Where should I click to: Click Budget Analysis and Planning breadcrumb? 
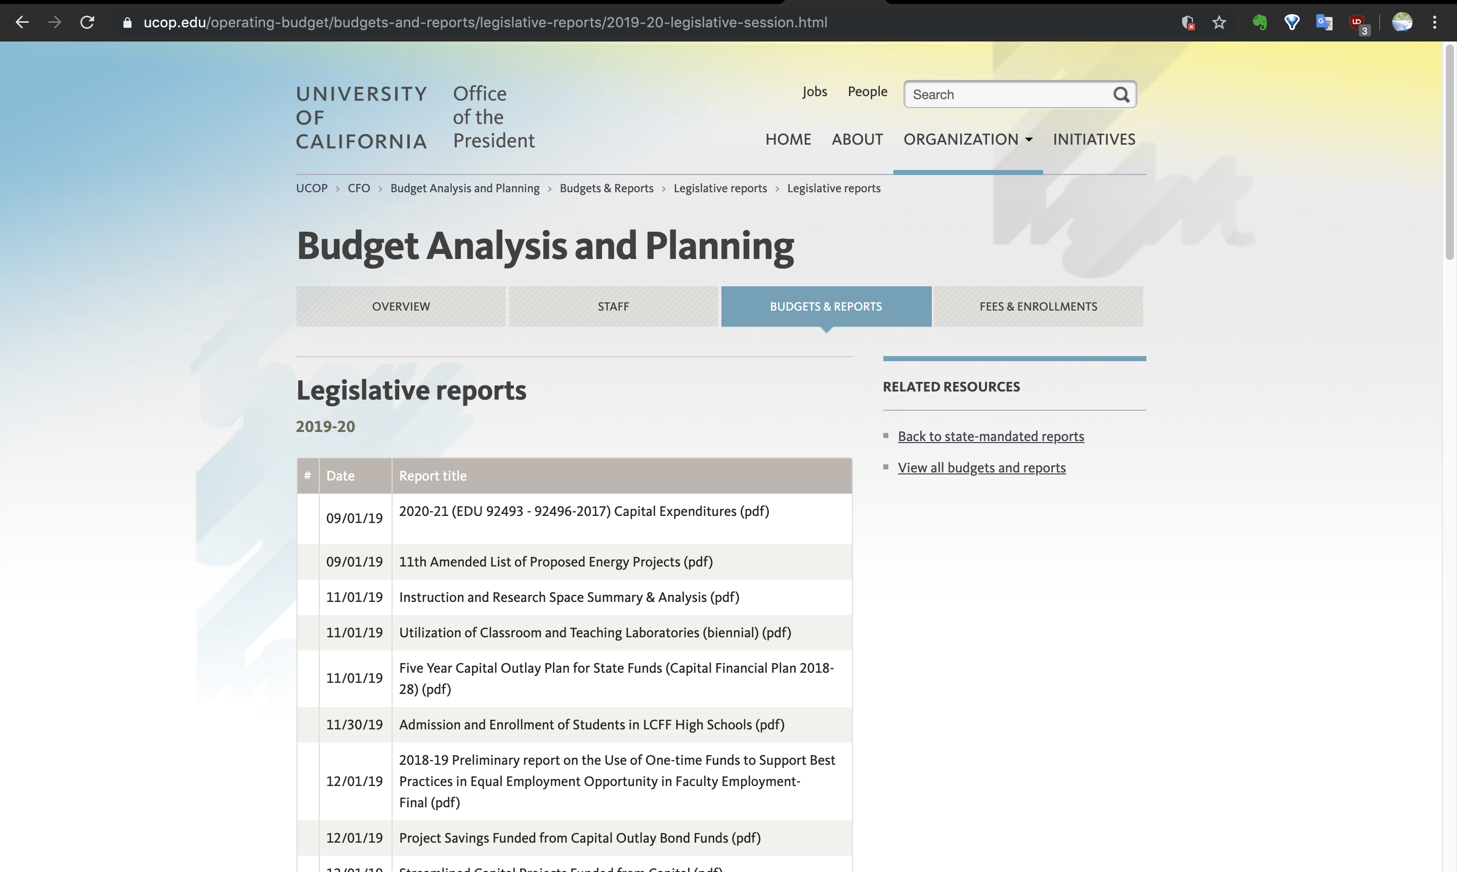pyautogui.click(x=465, y=188)
